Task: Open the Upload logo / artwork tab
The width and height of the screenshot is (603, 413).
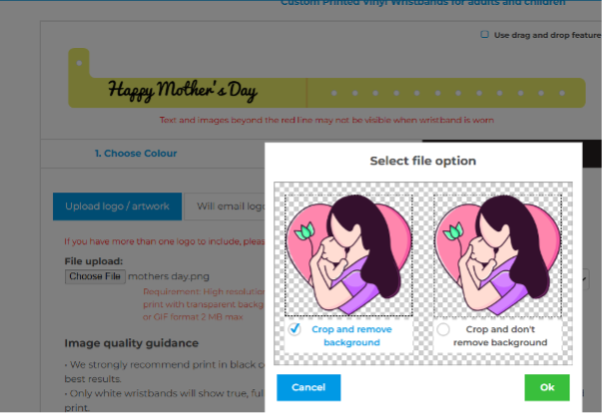Action: pyautogui.click(x=117, y=206)
